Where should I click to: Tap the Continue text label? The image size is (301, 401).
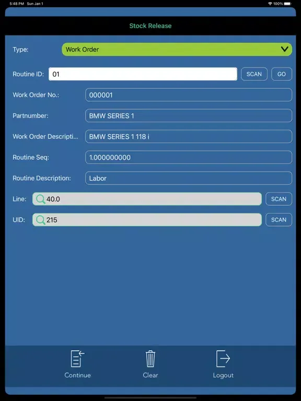(77, 375)
